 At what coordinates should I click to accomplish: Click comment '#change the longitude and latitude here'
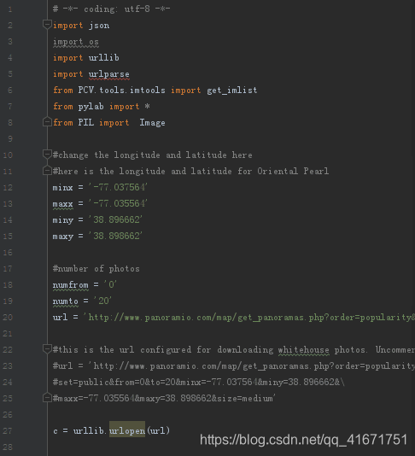[152, 155]
